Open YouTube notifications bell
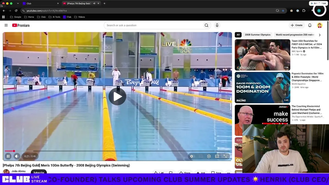329x185 pixels. 310,25
